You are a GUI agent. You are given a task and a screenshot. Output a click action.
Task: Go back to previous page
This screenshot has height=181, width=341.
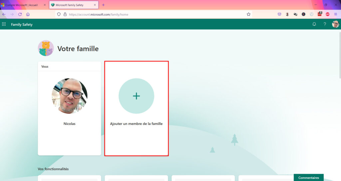tap(4, 14)
